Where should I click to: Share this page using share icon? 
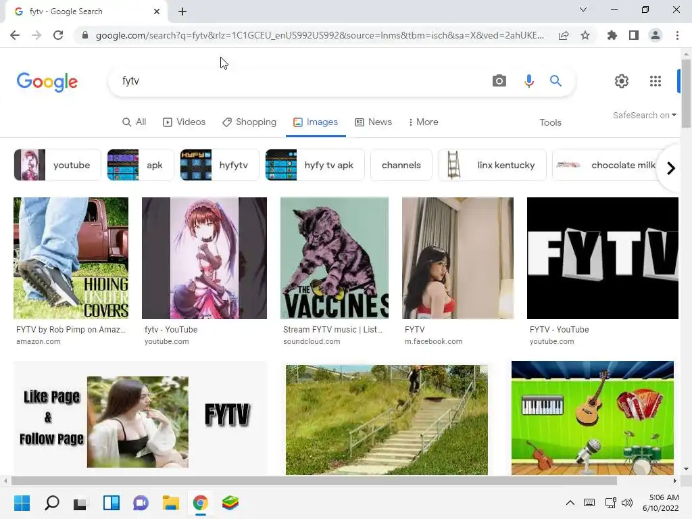pos(564,35)
